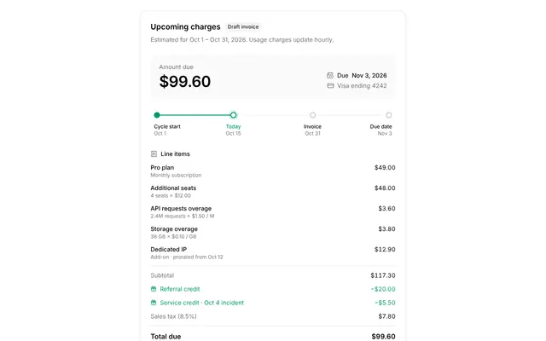The height and width of the screenshot is (341, 546).
Task: Click the Referral credit gift icon
Action: pos(154,289)
